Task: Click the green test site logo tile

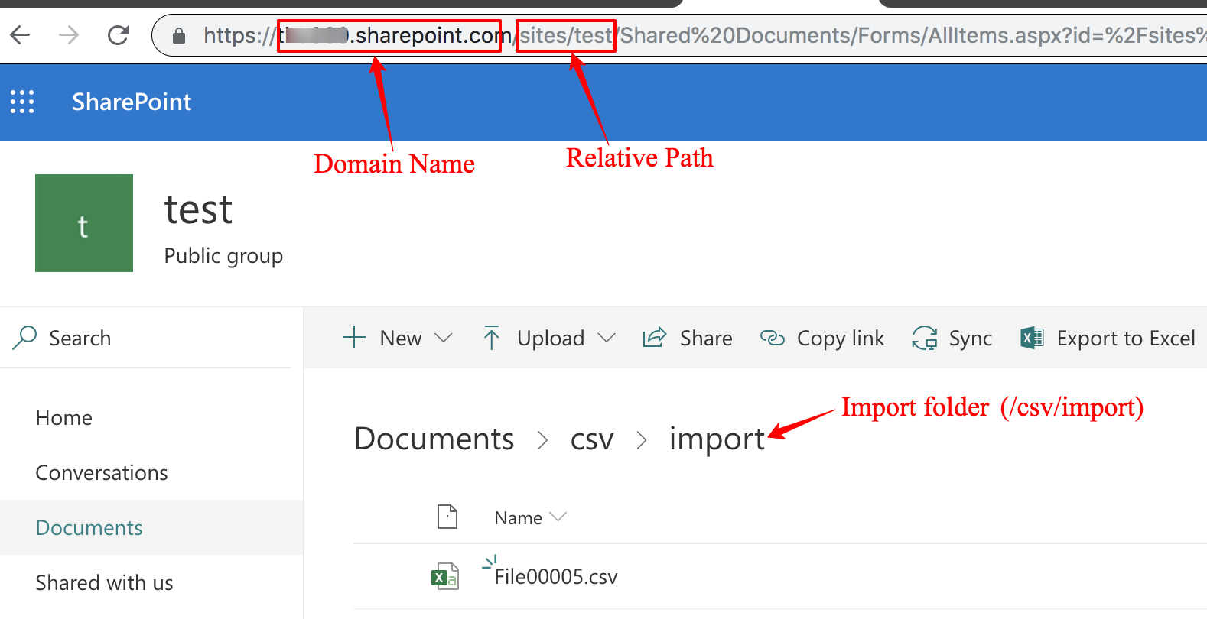Action: (84, 223)
